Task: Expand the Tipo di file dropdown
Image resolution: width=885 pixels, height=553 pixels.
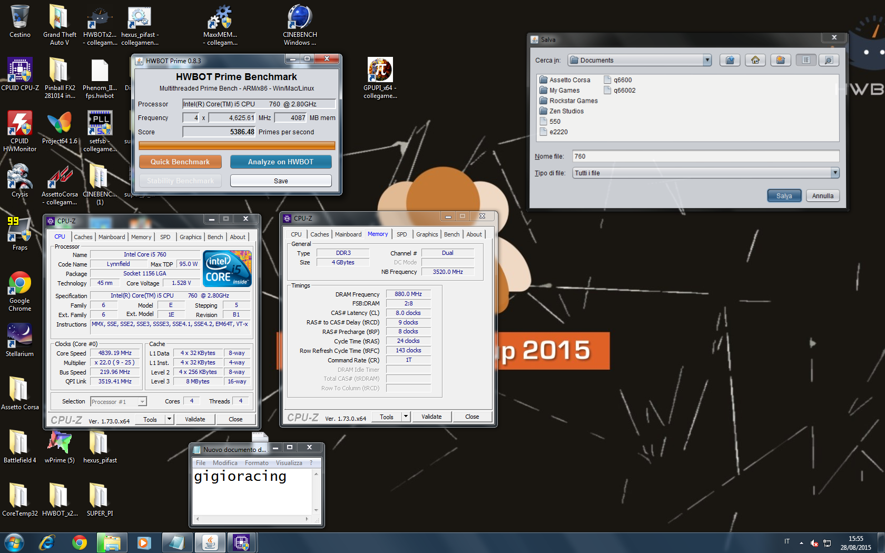Action: (834, 173)
